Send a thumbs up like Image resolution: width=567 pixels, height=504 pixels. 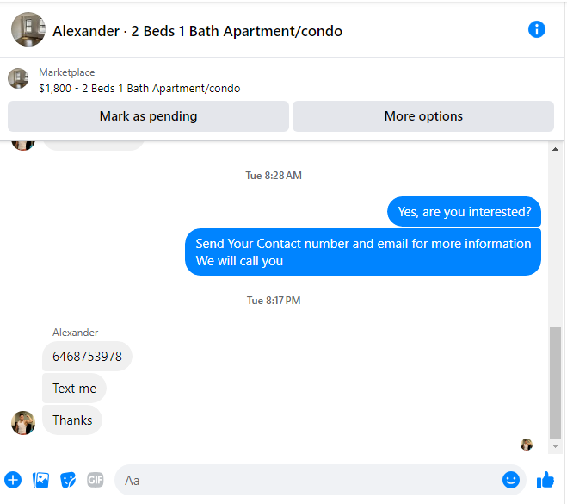(x=545, y=480)
